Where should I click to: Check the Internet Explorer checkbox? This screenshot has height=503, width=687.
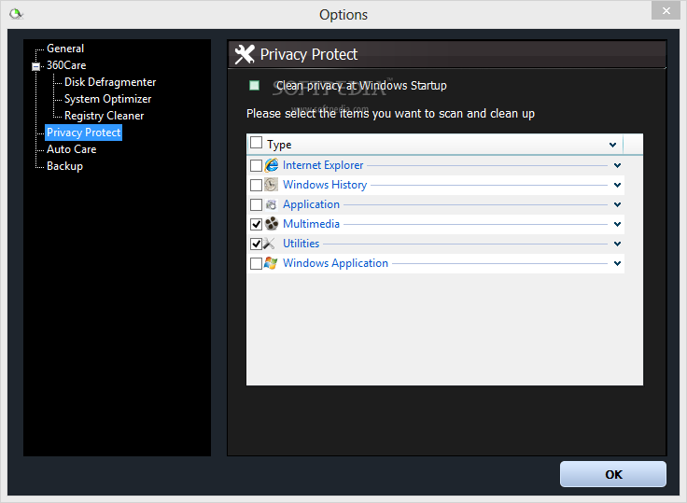click(256, 165)
